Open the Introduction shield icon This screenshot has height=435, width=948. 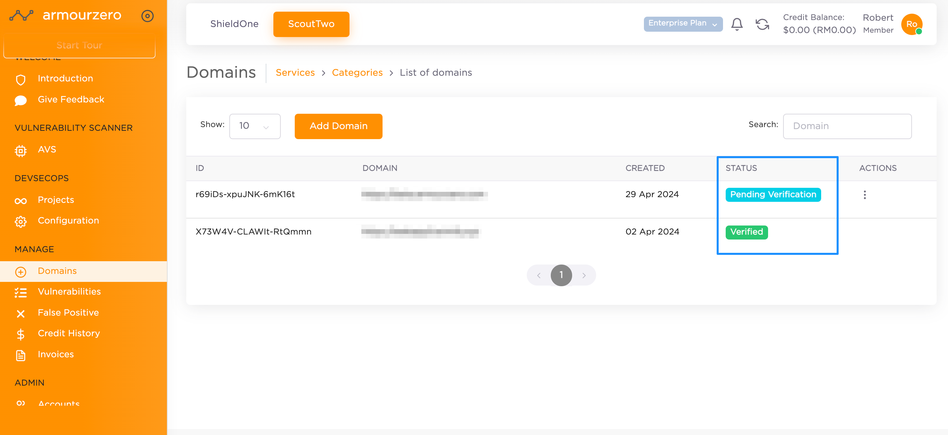pyautogui.click(x=21, y=79)
